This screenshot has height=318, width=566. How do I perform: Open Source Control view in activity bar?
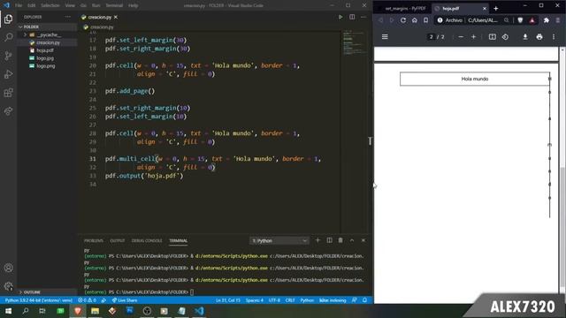pyautogui.click(x=8, y=56)
